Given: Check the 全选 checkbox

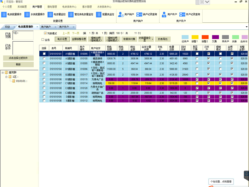Looking at the screenshot, I should tap(43, 40).
